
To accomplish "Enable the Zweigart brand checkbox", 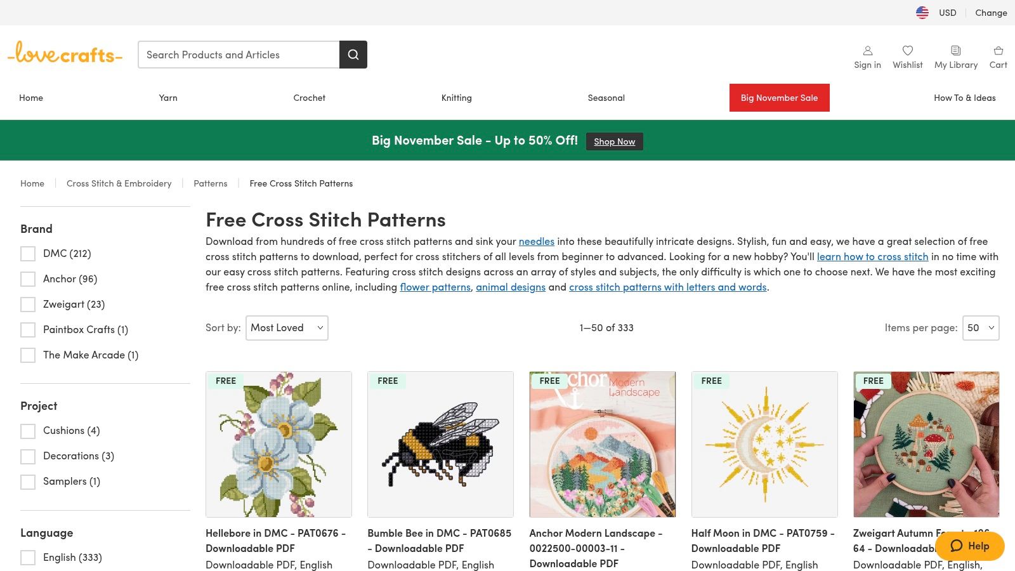I will (x=28, y=305).
